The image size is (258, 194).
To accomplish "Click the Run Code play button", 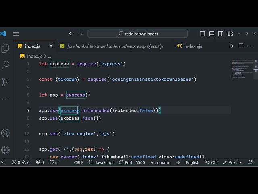I will click(231, 46).
